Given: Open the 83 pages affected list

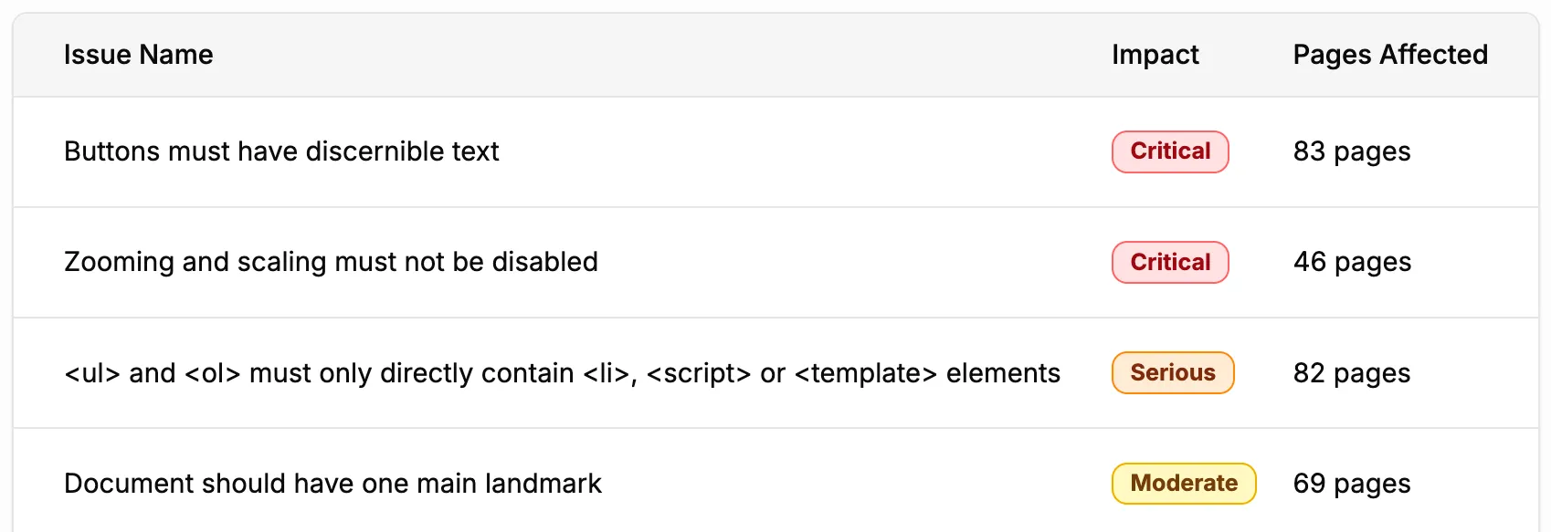Looking at the screenshot, I should pos(1352,151).
